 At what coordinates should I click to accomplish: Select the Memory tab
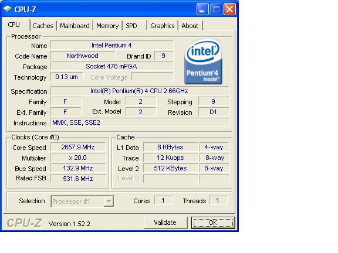107,26
